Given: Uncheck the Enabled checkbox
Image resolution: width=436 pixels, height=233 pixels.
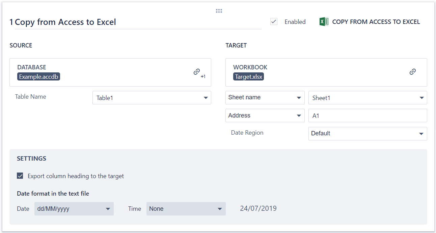Looking at the screenshot, I should coord(274,22).
